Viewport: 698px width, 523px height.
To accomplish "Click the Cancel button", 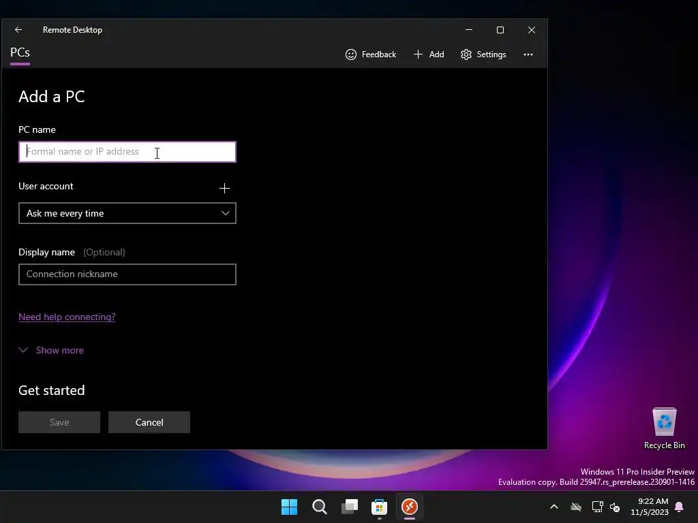I will click(x=149, y=422).
